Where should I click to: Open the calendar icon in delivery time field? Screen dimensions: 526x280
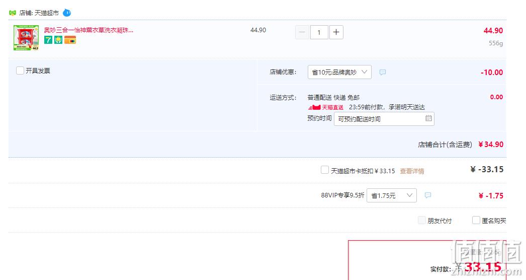tap(428, 118)
